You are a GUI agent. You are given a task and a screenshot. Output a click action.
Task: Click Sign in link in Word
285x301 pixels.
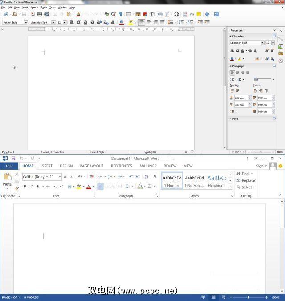click(x=261, y=166)
